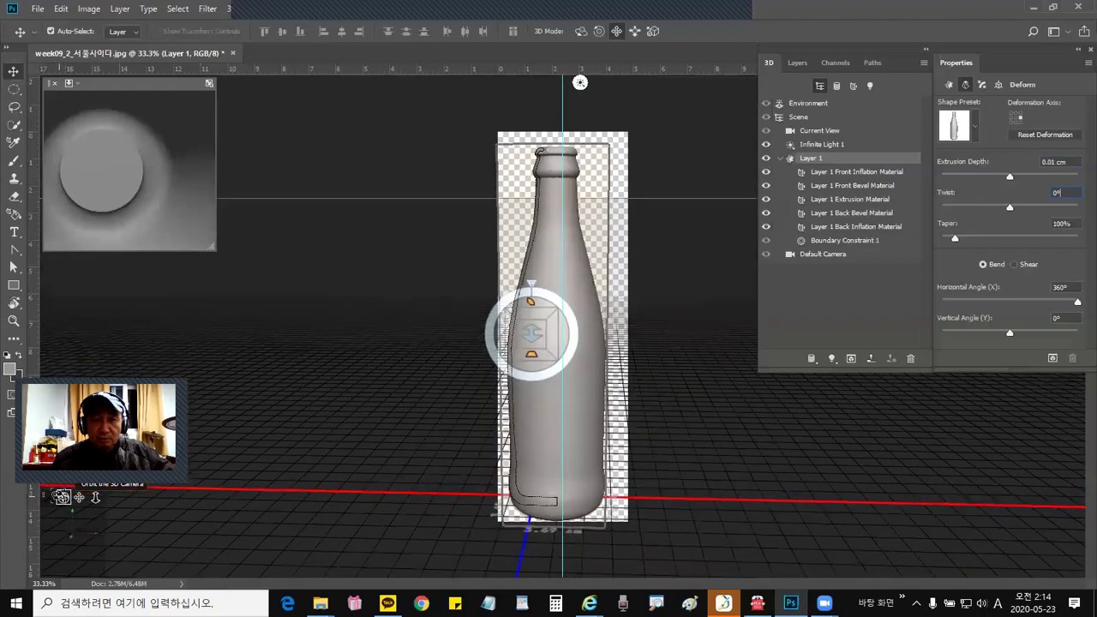The height and width of the screenshot is (617, 1097).
Task: Click the Orbit the 3D Camera icon
Action: pos(61,497)
